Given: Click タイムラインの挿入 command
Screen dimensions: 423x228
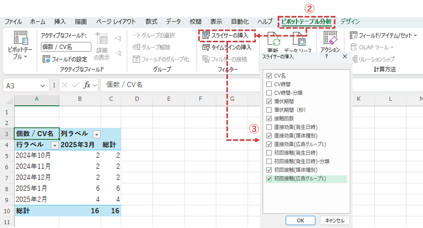Looking at the screenshot, I should point(227,47).
